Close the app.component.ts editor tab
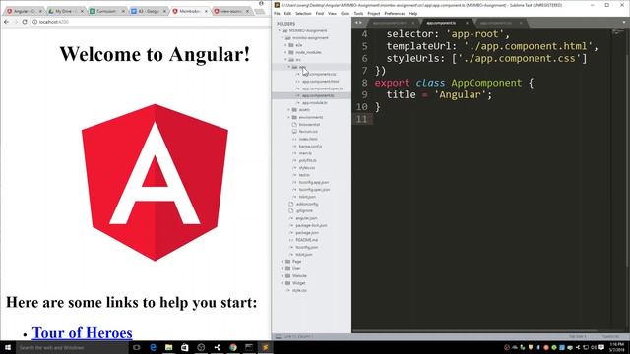 [467, 23]
